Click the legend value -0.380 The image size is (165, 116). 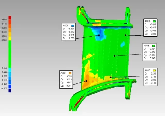[x=4, y=80]
